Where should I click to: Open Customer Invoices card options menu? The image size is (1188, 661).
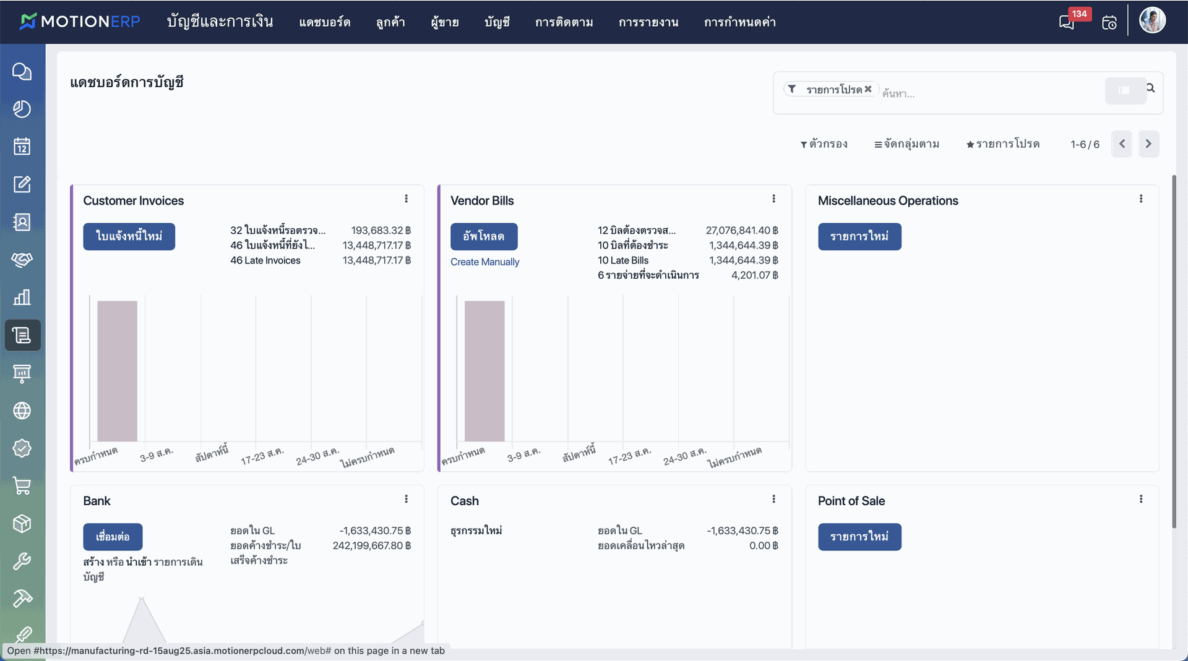coord(406,199)
